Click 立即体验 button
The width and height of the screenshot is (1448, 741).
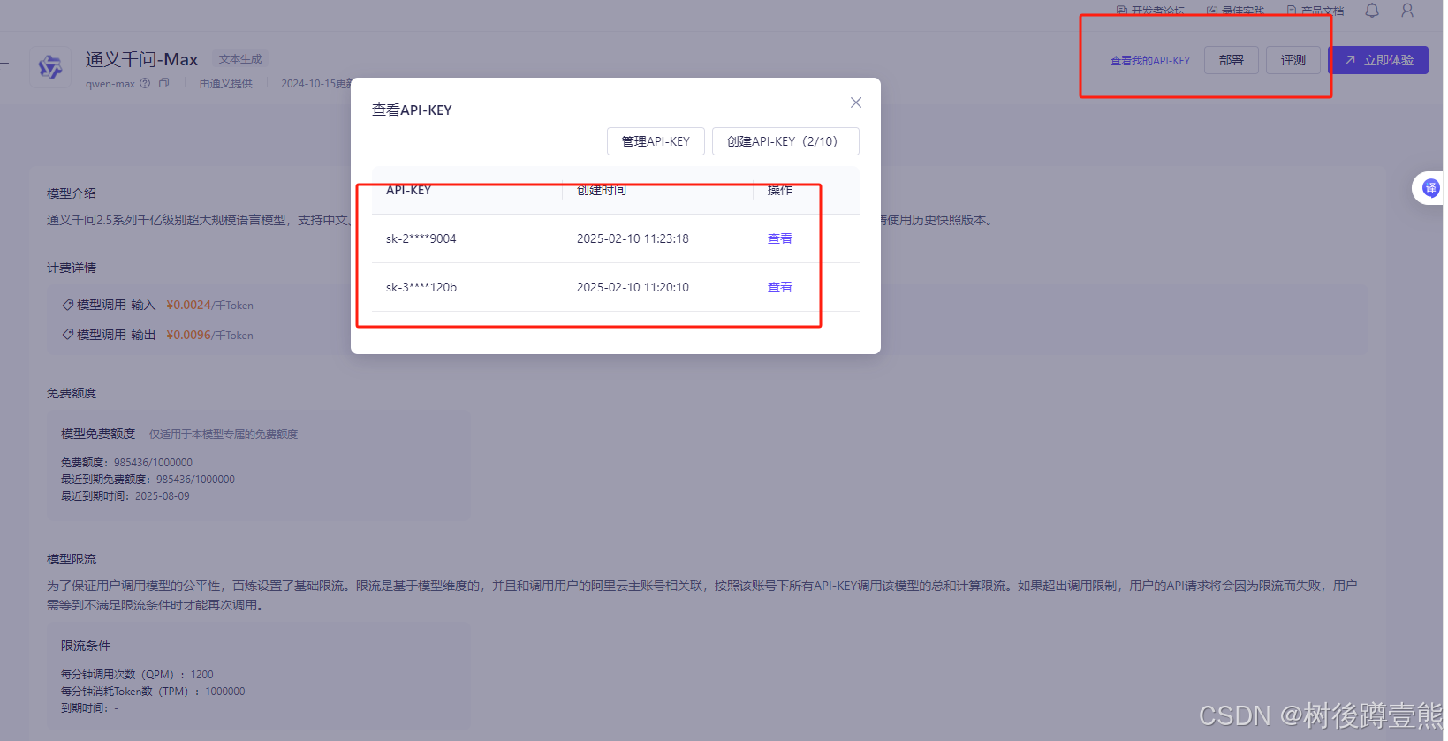click(1379, 60)
